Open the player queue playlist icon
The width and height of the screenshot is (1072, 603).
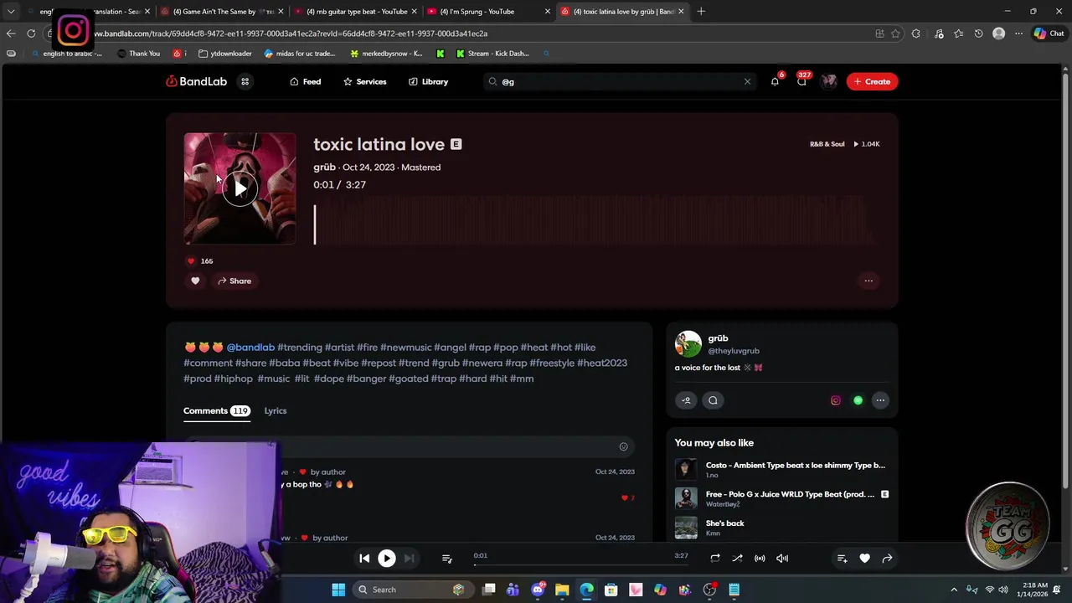click(446, 559)
